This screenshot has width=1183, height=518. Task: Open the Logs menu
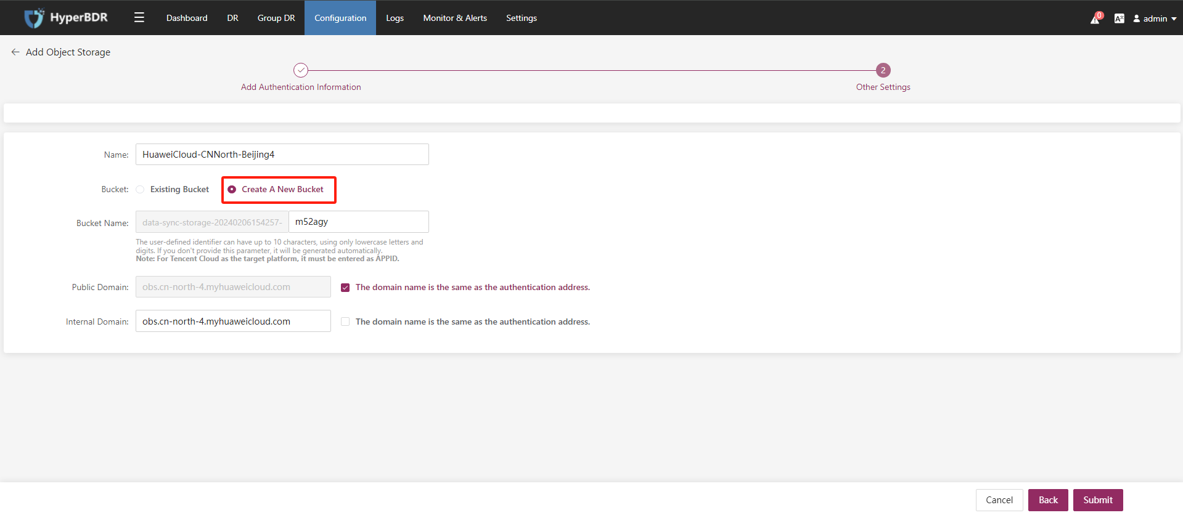pos(395,18)
